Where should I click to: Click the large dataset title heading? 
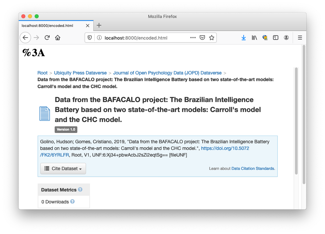158,110
